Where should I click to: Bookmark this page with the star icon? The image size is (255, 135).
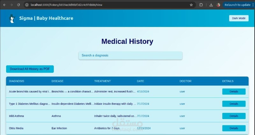(x=191, y=5)
